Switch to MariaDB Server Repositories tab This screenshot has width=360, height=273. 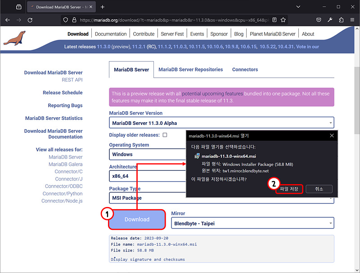(x=190, y=70)
